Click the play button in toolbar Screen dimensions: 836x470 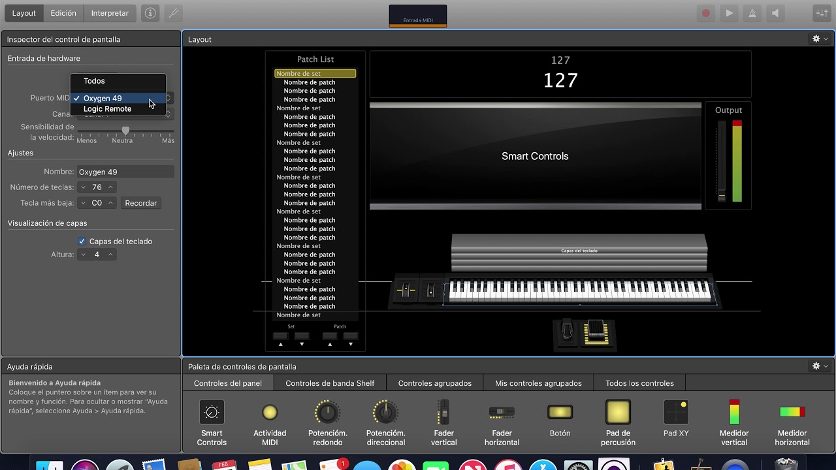(730, 13)
